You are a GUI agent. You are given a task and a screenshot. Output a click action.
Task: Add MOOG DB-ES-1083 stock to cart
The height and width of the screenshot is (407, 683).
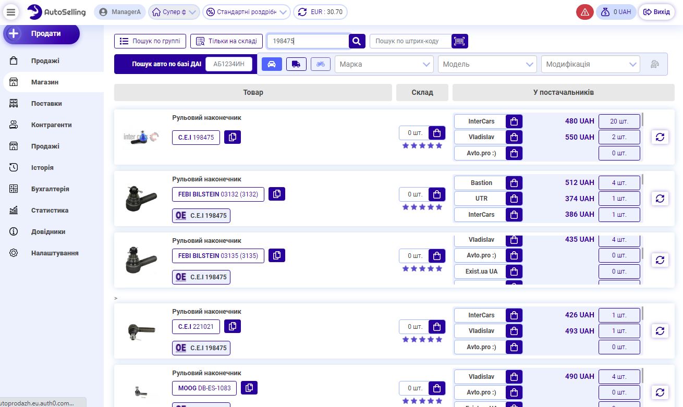437,388
